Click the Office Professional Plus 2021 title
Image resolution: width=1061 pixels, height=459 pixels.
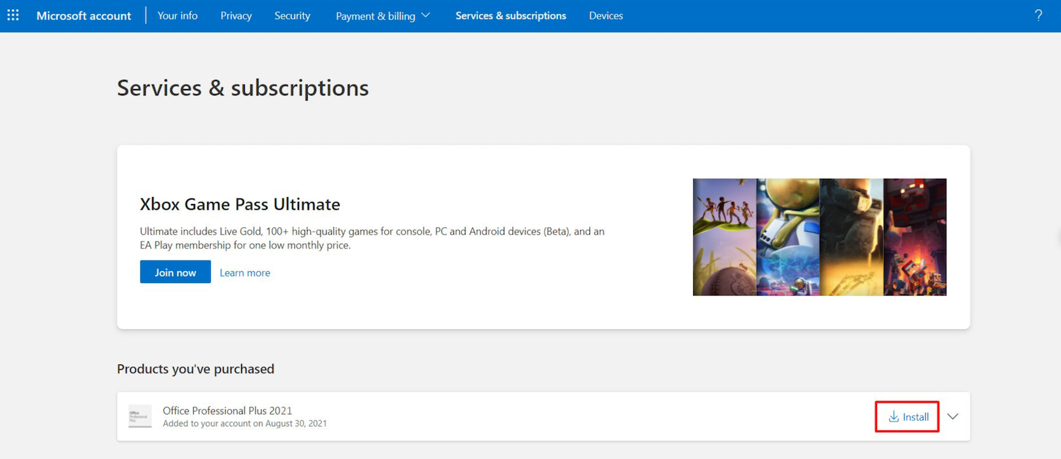(227, 410)
